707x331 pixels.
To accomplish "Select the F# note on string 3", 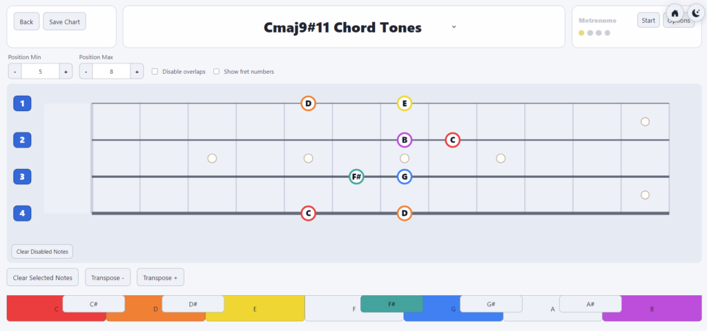I will (x=356, y=177).
